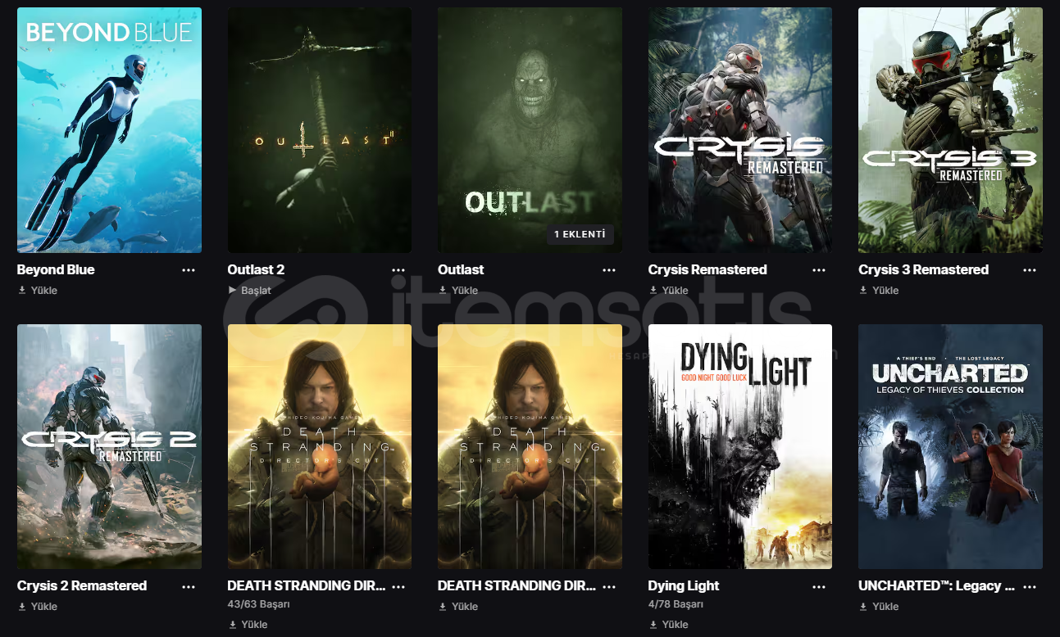Viewport: 1060px width, 637px height.
Task: Click Yükle under Crysis Remastered
Action: tap(675, 290)
